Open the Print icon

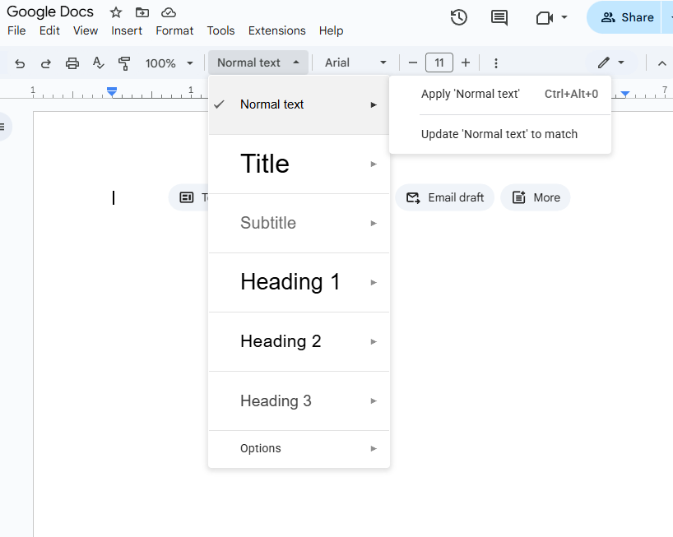(x=72, y=62)
